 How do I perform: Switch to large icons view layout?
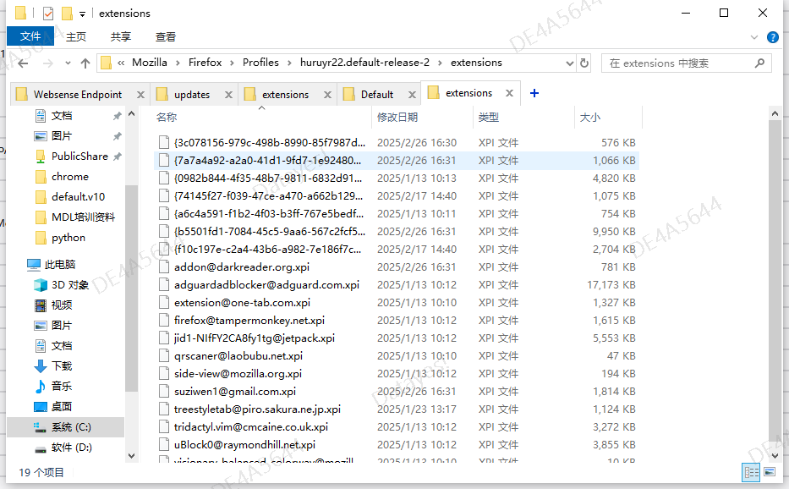click(x=770, y=472)
